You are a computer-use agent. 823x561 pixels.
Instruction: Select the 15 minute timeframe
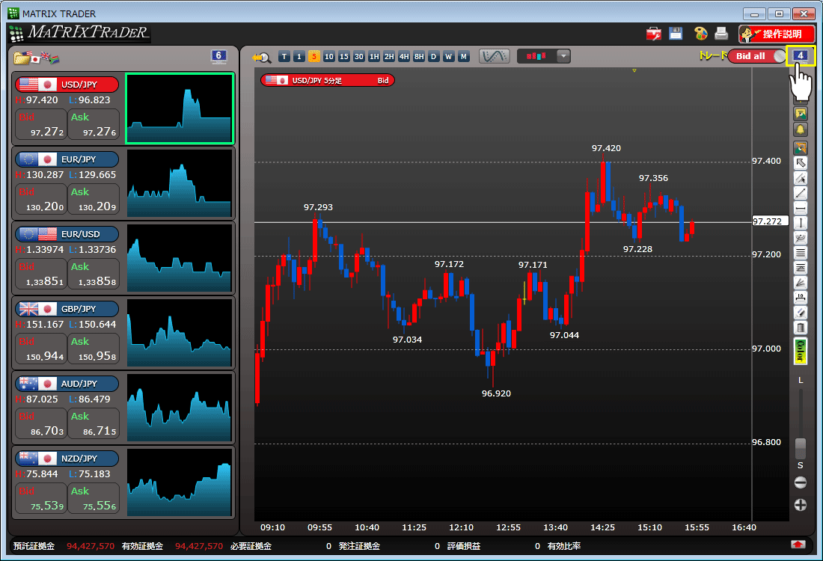[x=344, y=57]
